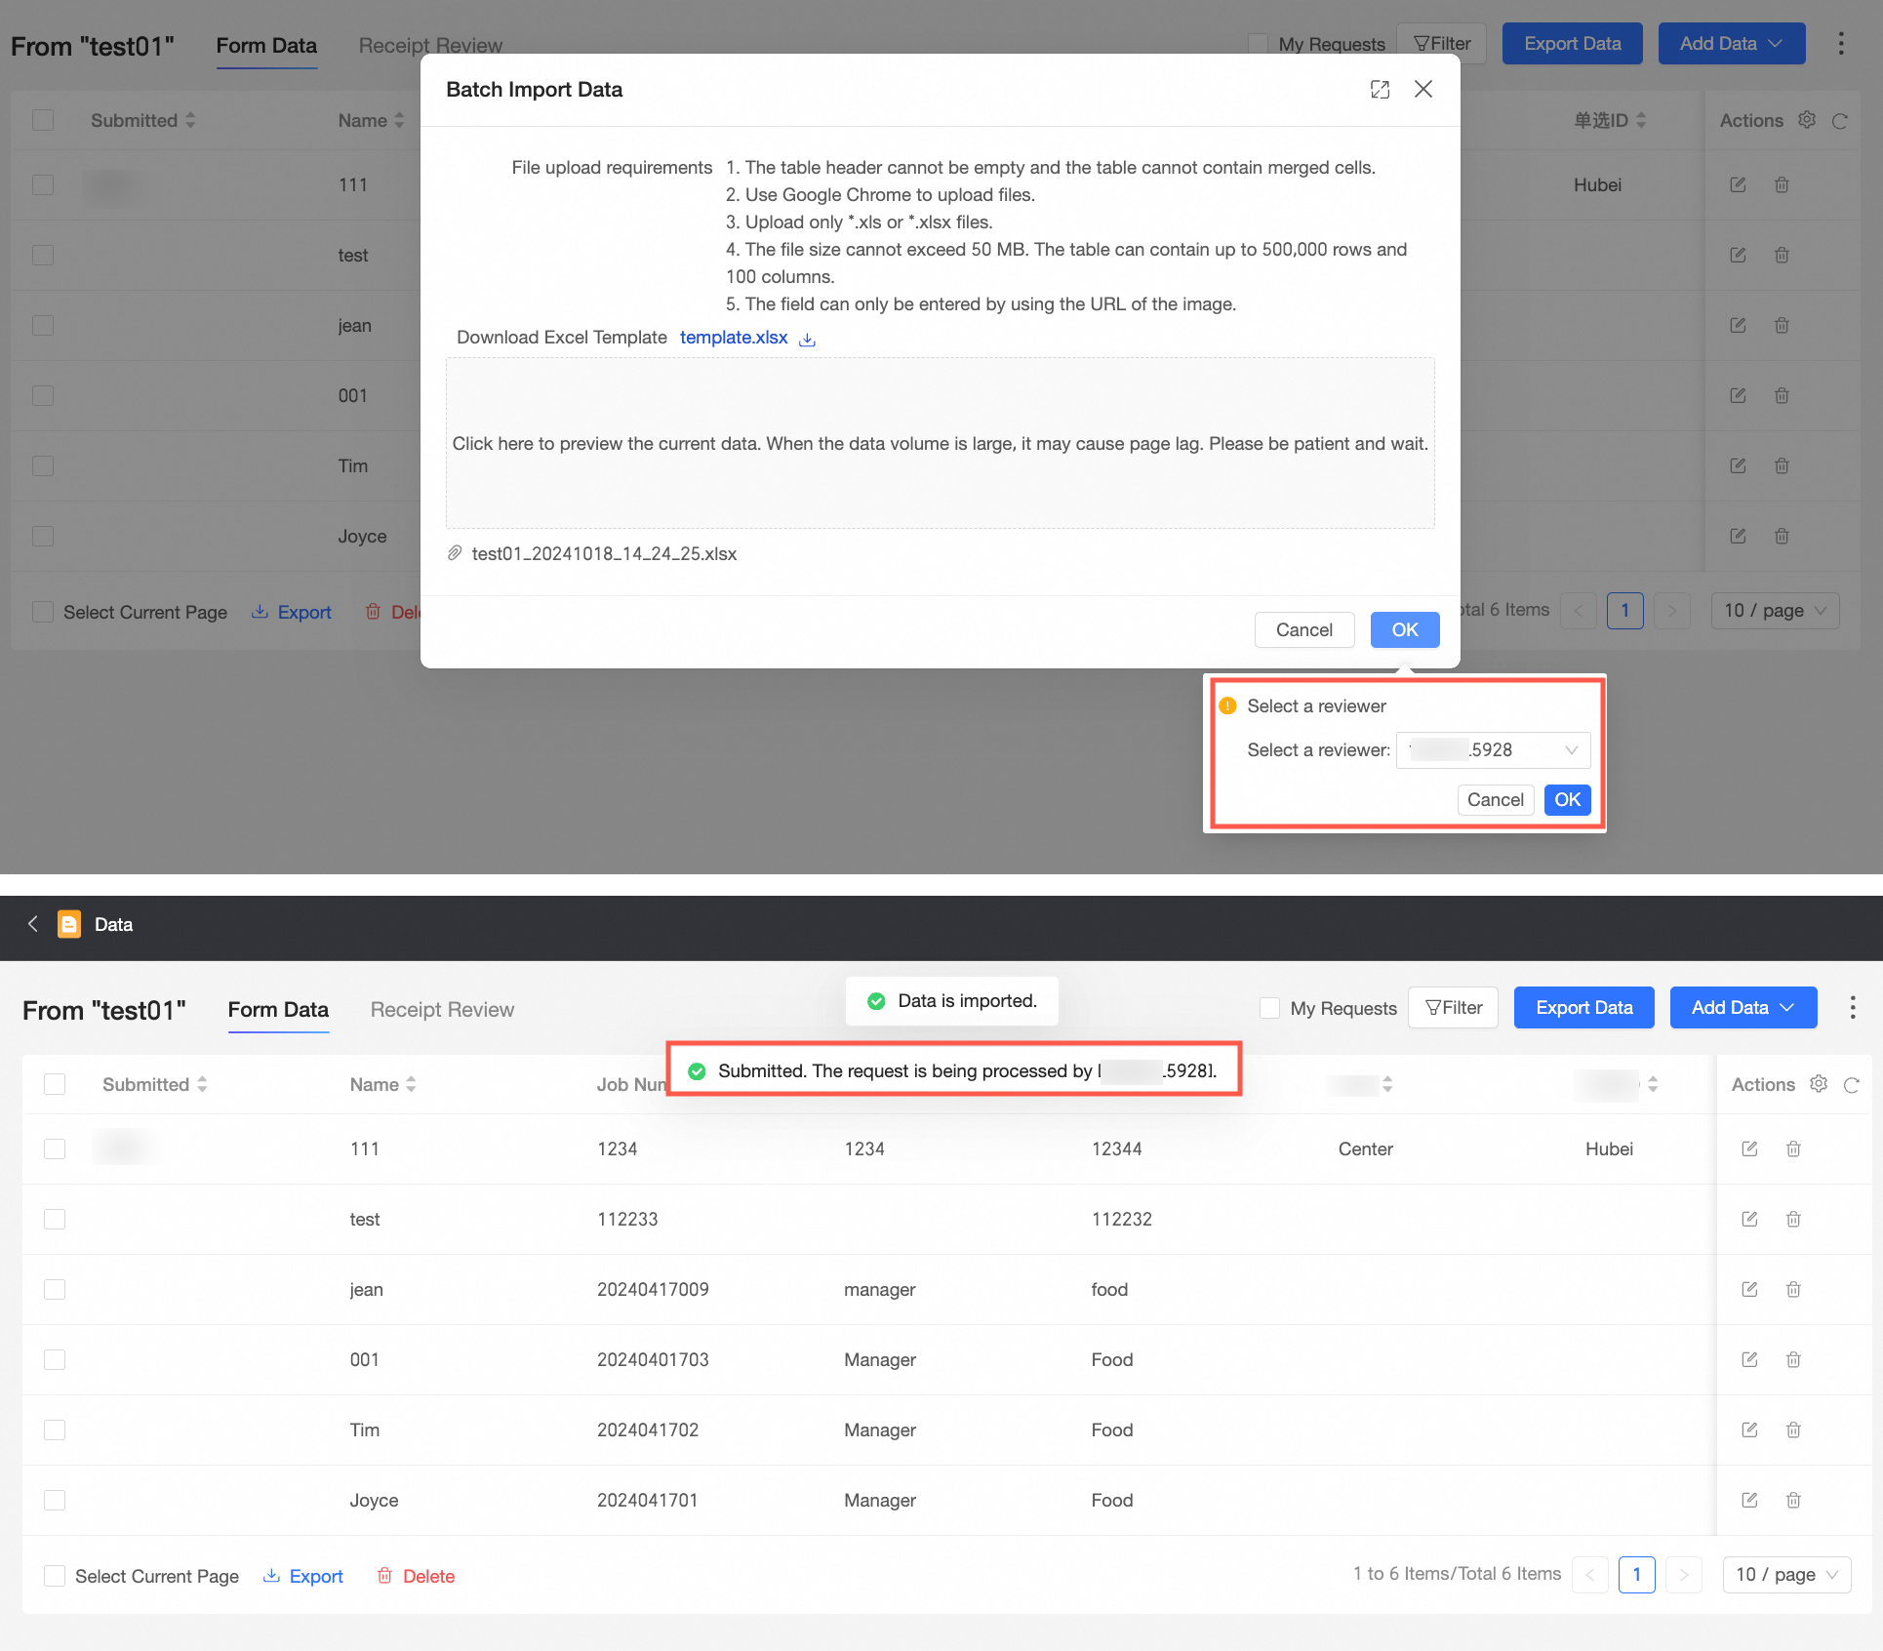
Task: Open the three-dot more options menu
Action: click(1852, 1008)
